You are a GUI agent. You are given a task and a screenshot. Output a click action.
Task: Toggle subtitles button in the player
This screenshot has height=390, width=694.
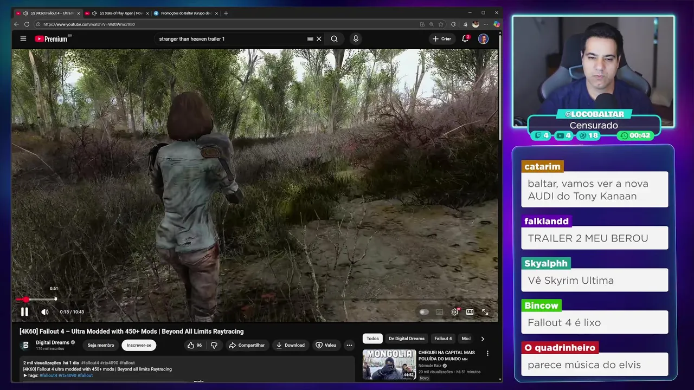[440, 312]
